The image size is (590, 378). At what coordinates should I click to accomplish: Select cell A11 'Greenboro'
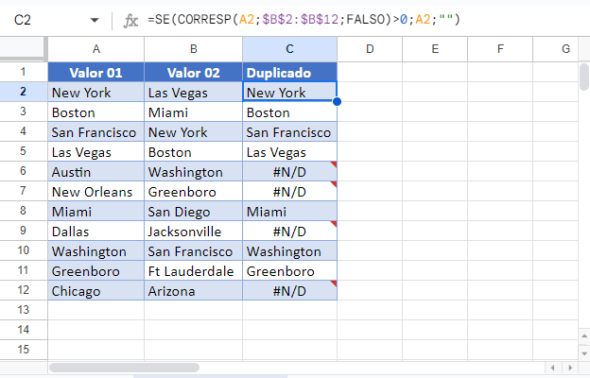[95, 271]
